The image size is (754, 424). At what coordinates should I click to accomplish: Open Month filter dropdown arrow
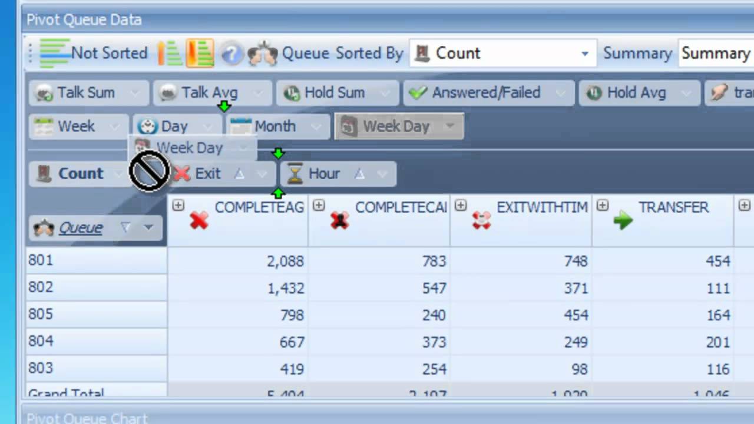(x=316, y=127)
